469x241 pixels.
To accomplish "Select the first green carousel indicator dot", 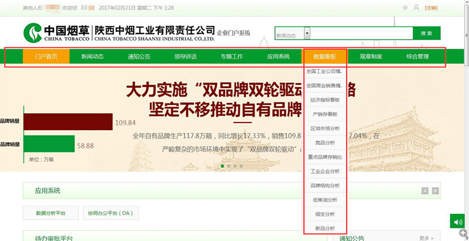I will pyautogui.click(x=222, y=166).
